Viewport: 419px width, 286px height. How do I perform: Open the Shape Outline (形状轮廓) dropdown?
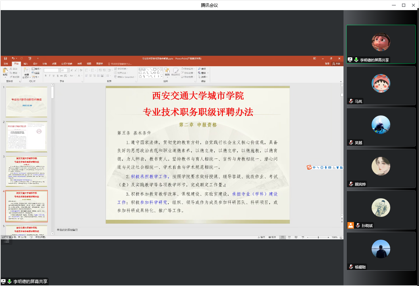188,73
